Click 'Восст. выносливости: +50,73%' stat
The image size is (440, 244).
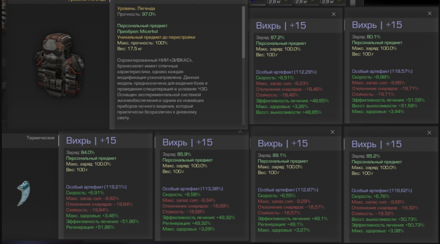click(x=384, y=219)
